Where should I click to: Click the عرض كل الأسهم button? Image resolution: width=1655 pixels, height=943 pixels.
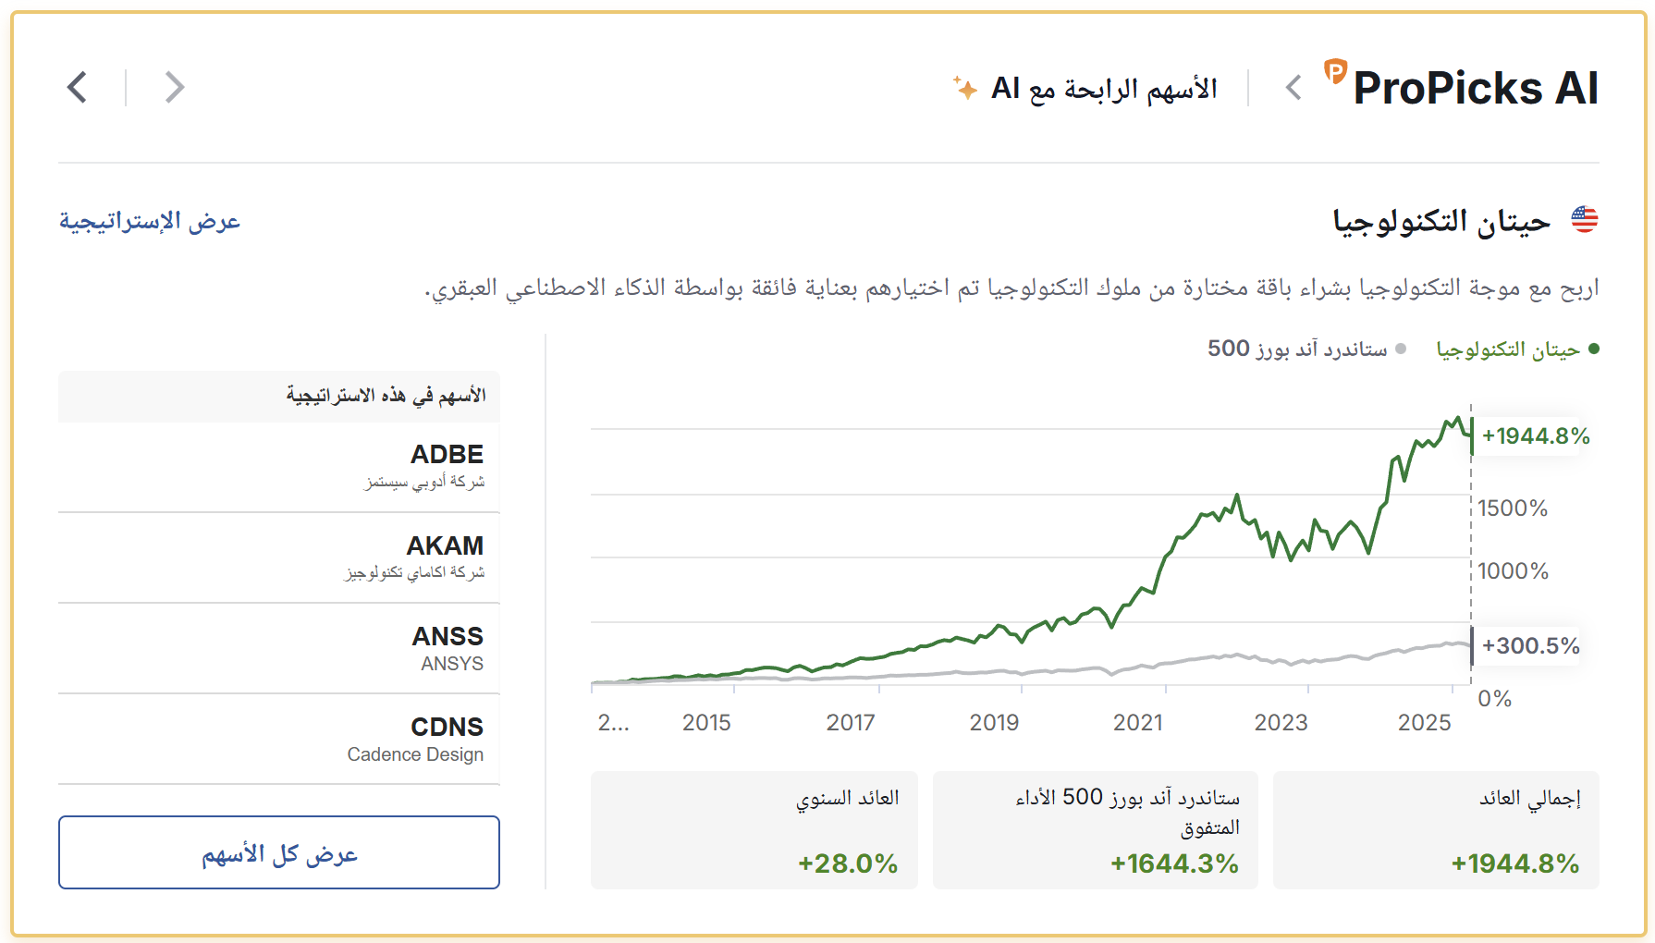click(x=279, y=852)
